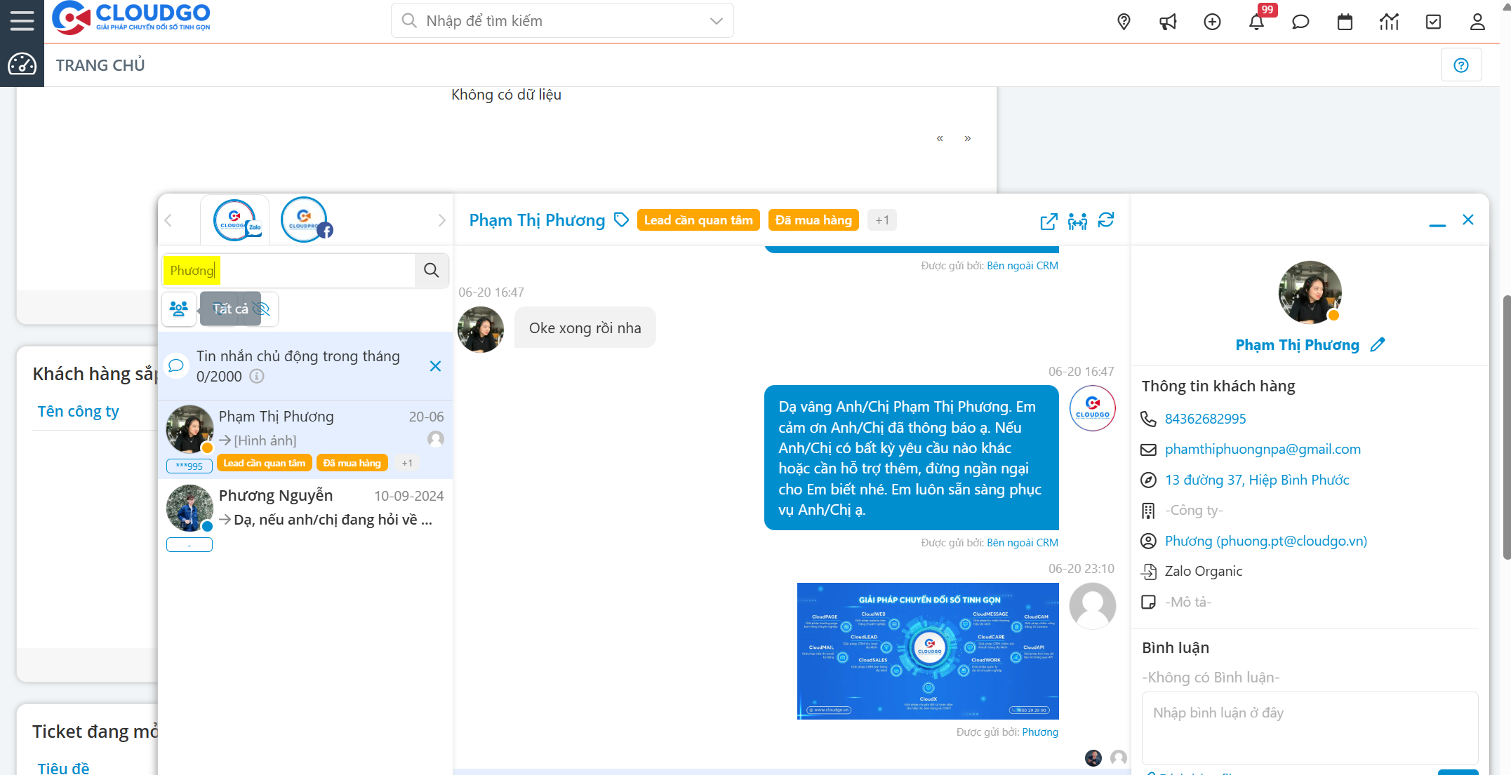Screen dimensions: 1511x775
Task: Open conversation in external window icon
Action: point(1048,221)
